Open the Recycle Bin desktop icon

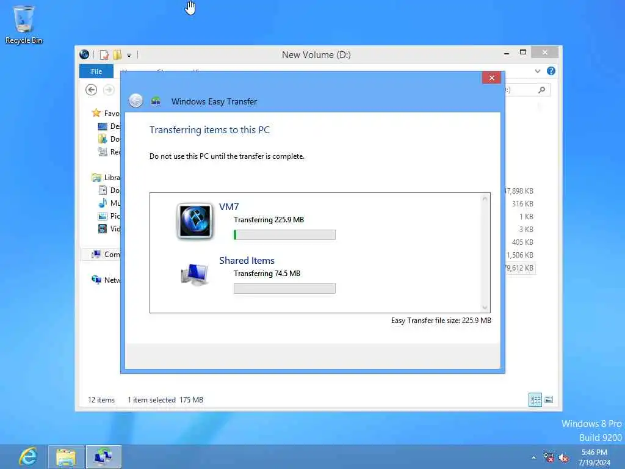[x=24, y=24]
